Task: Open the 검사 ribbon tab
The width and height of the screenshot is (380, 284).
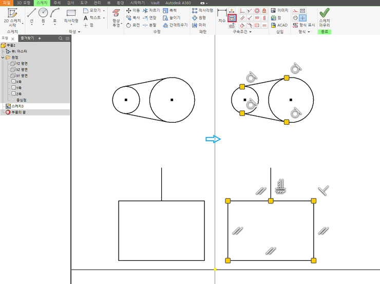Action: click(x=71, y=3)
